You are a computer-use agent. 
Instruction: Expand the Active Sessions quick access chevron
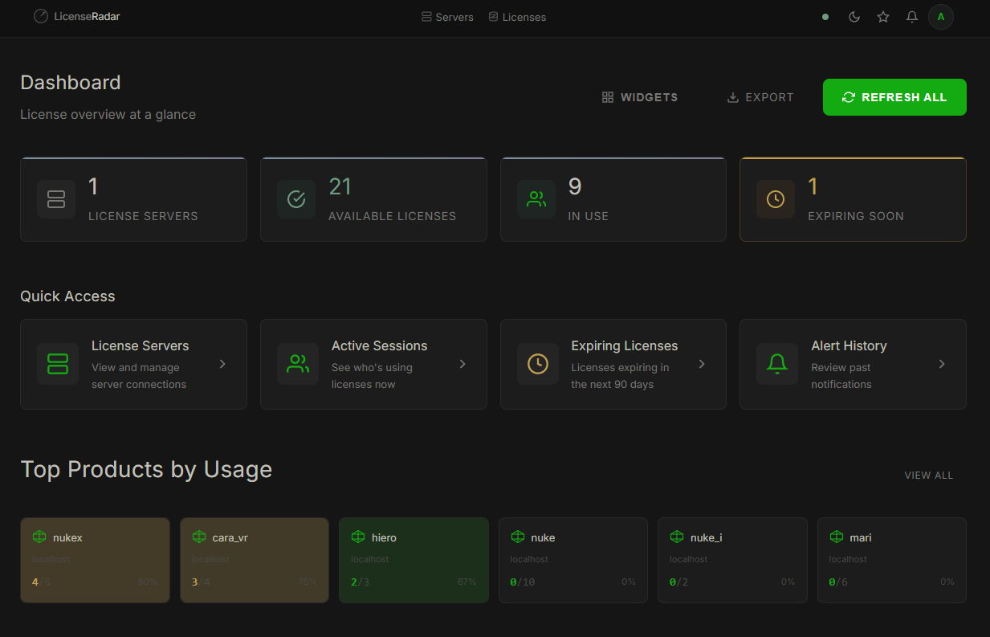[x=462, y=364]
